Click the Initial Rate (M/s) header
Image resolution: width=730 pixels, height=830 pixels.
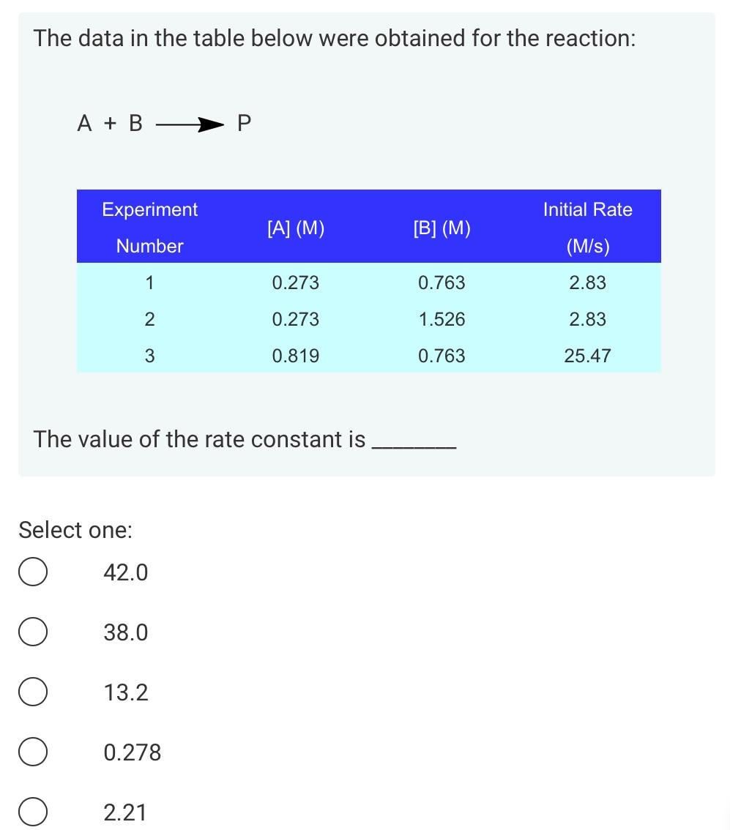(587, 227)
